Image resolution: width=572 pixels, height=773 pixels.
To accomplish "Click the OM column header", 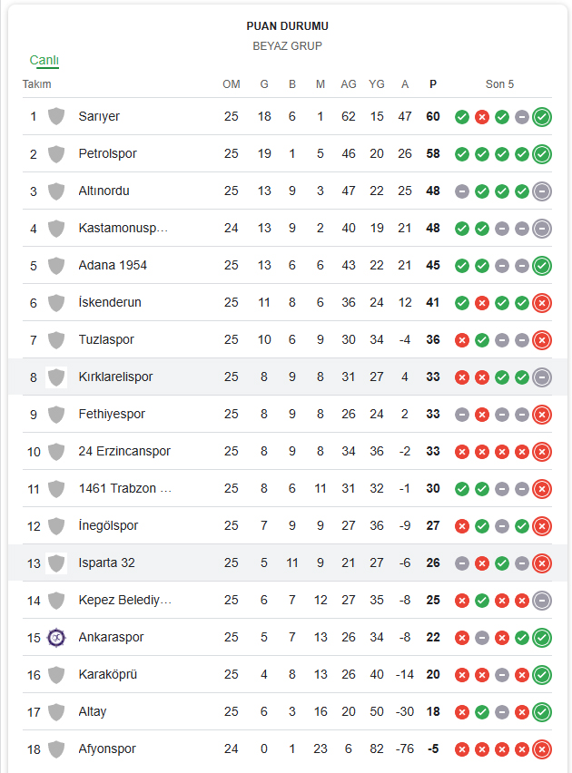I will [232, 83].
